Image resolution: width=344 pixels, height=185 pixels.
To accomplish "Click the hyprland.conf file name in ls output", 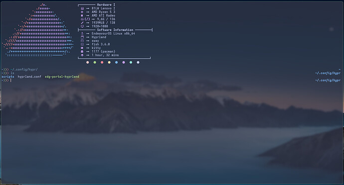I will [x=29, y=77].
